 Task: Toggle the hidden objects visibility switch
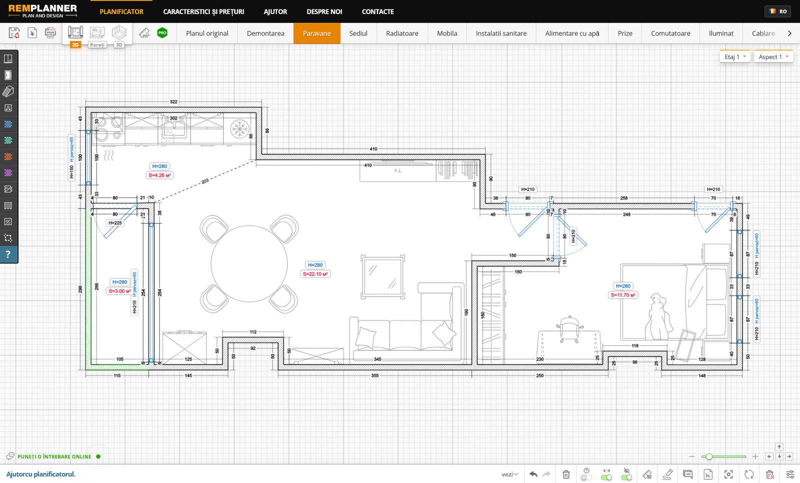(626, 477)
